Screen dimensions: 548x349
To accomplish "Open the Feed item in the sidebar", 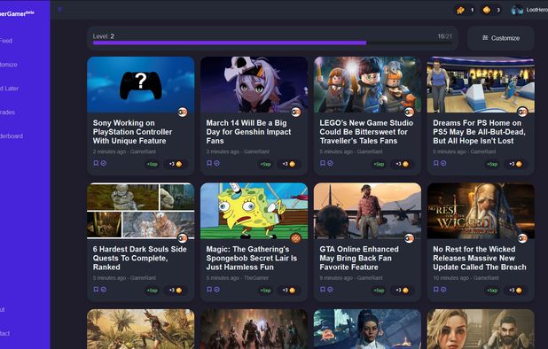I will pos(6,41).
